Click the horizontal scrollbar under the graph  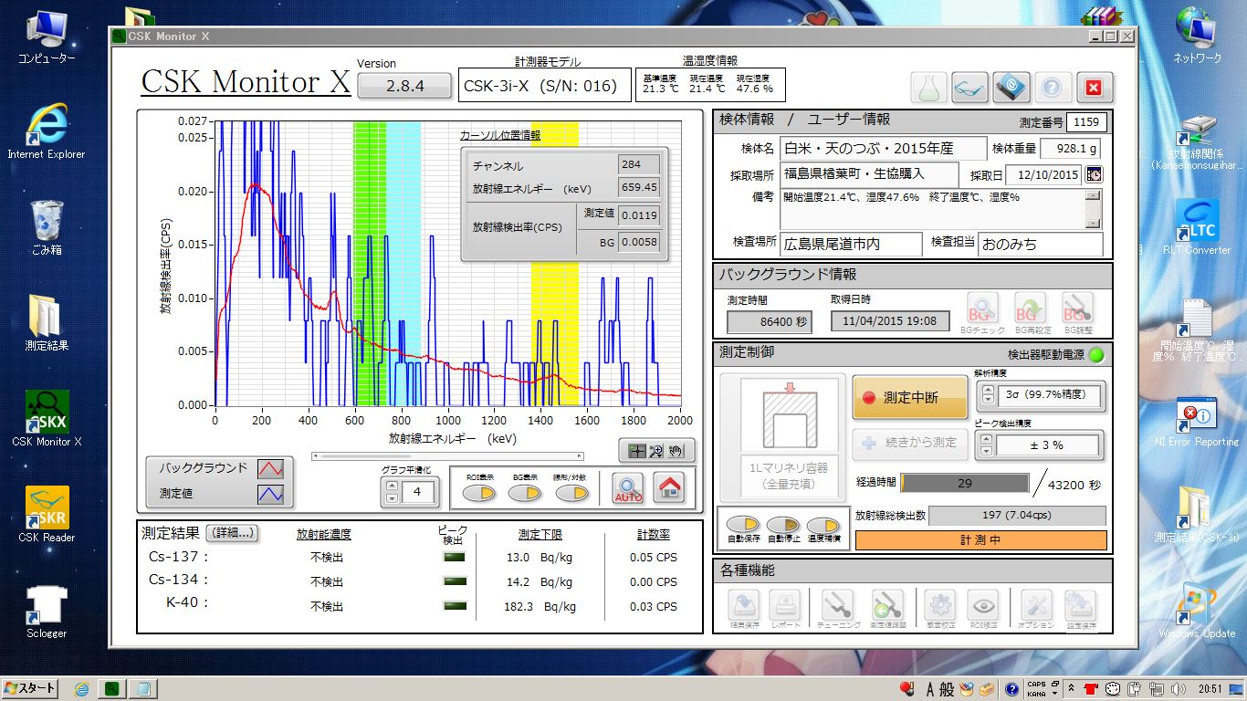click(447, 455)
